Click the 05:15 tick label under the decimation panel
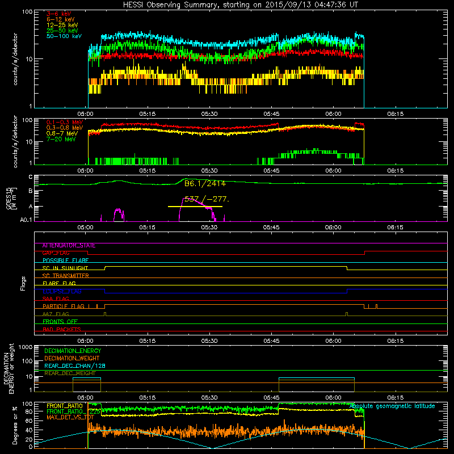This screenshot has width=454, height=454. (148, 398)
